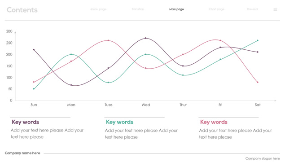Switch to the Transition tab
This screenshot has height=162, width=285.
coord(138,9)
